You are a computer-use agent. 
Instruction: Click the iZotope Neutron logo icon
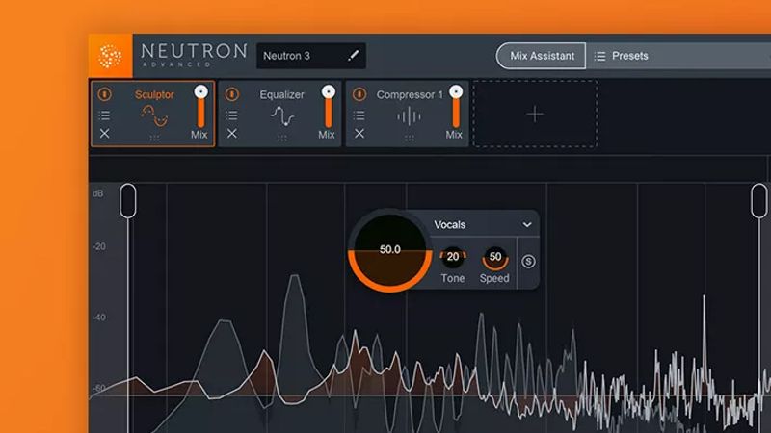click(x=110, y=56)
